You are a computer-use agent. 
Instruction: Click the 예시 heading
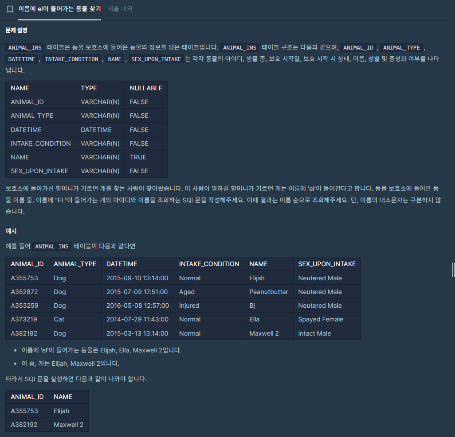(11, 231)
